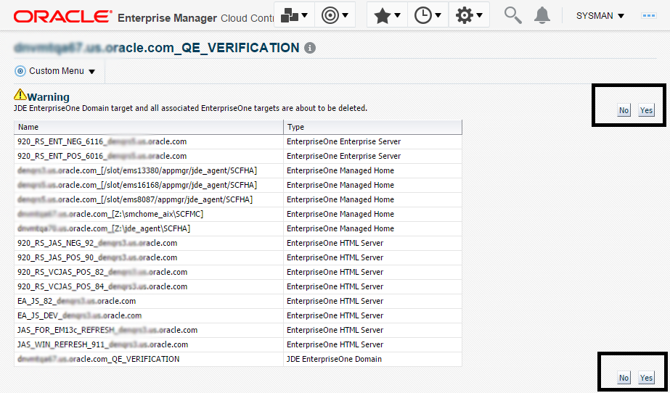The image size is (670, 393).
Task: Open the overflow dots menu at top right
Action: coord(649,15)
